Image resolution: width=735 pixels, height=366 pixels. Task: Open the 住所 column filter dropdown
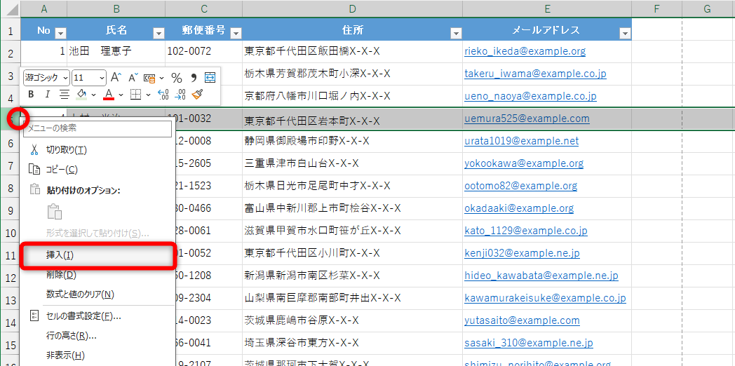click(456, 33)
